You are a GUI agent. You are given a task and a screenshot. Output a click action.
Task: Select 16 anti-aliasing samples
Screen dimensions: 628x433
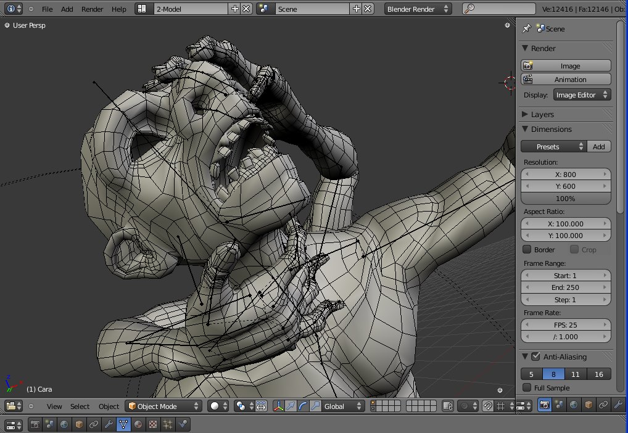(598, 374)
